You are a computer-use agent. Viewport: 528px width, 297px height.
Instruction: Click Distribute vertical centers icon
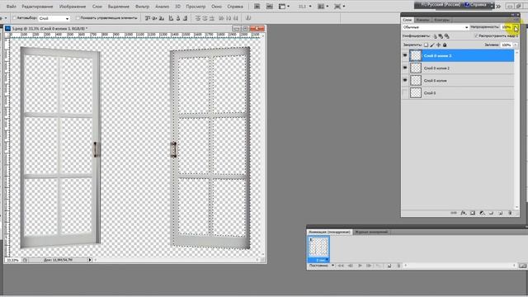(x=205, y=18)
